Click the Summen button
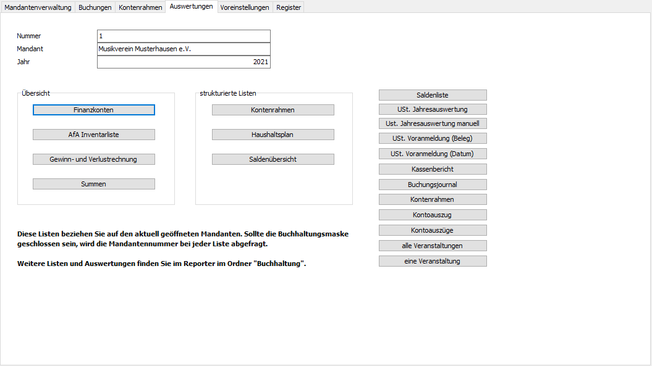Image resolution: width=652 pixels, height=366 pixels. click(x=93, y=184)
